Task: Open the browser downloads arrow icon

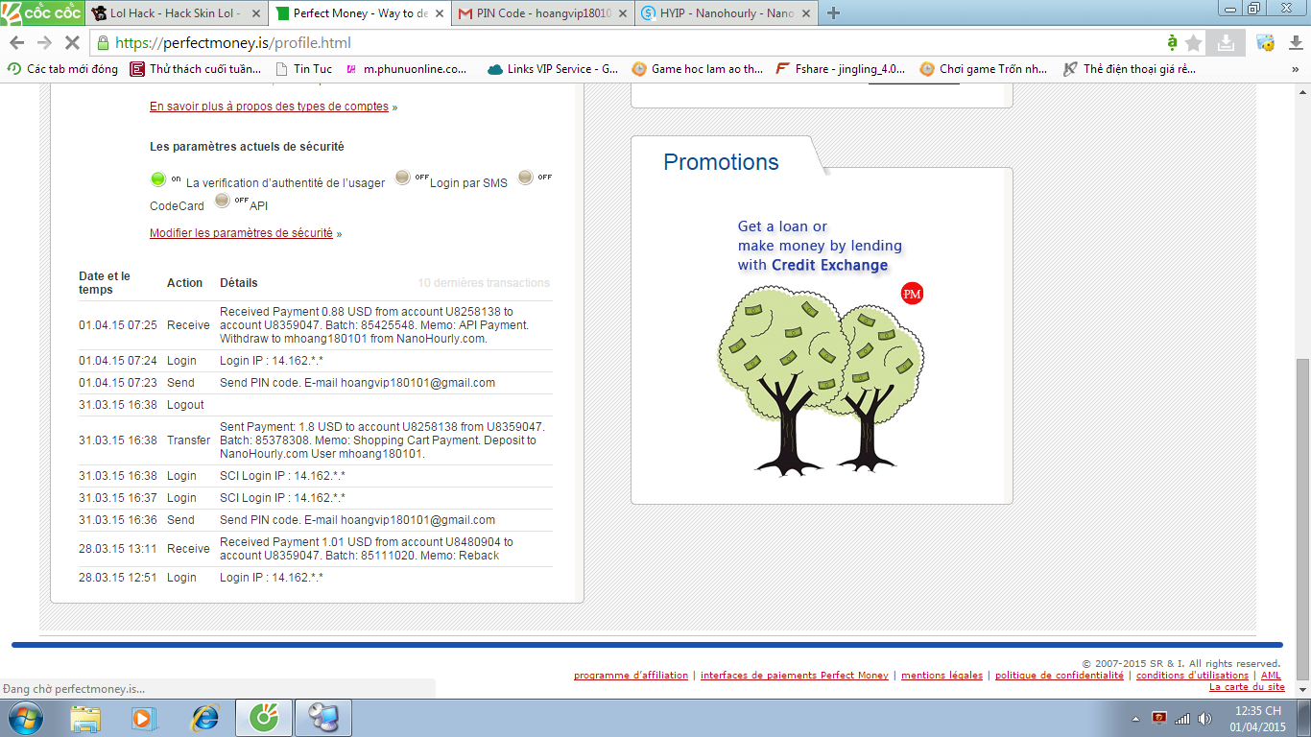Action: pos(1294,43)
